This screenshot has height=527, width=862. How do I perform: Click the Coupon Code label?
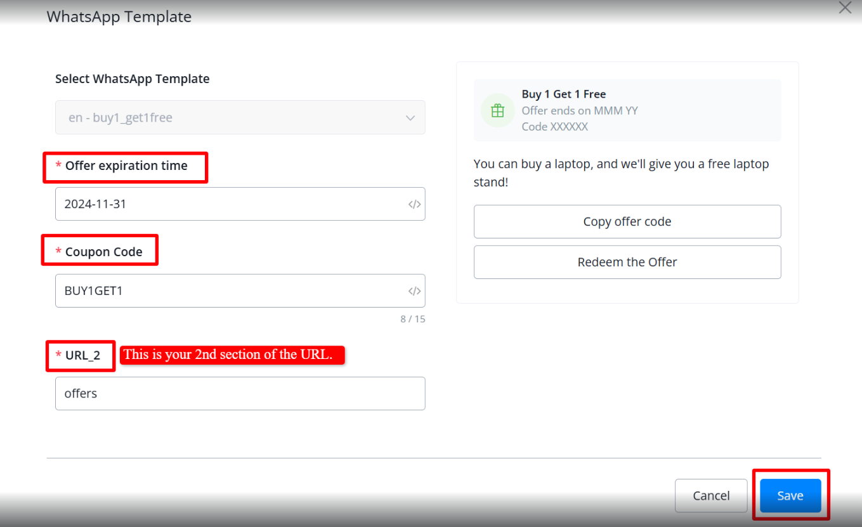(x=103, y=252)
